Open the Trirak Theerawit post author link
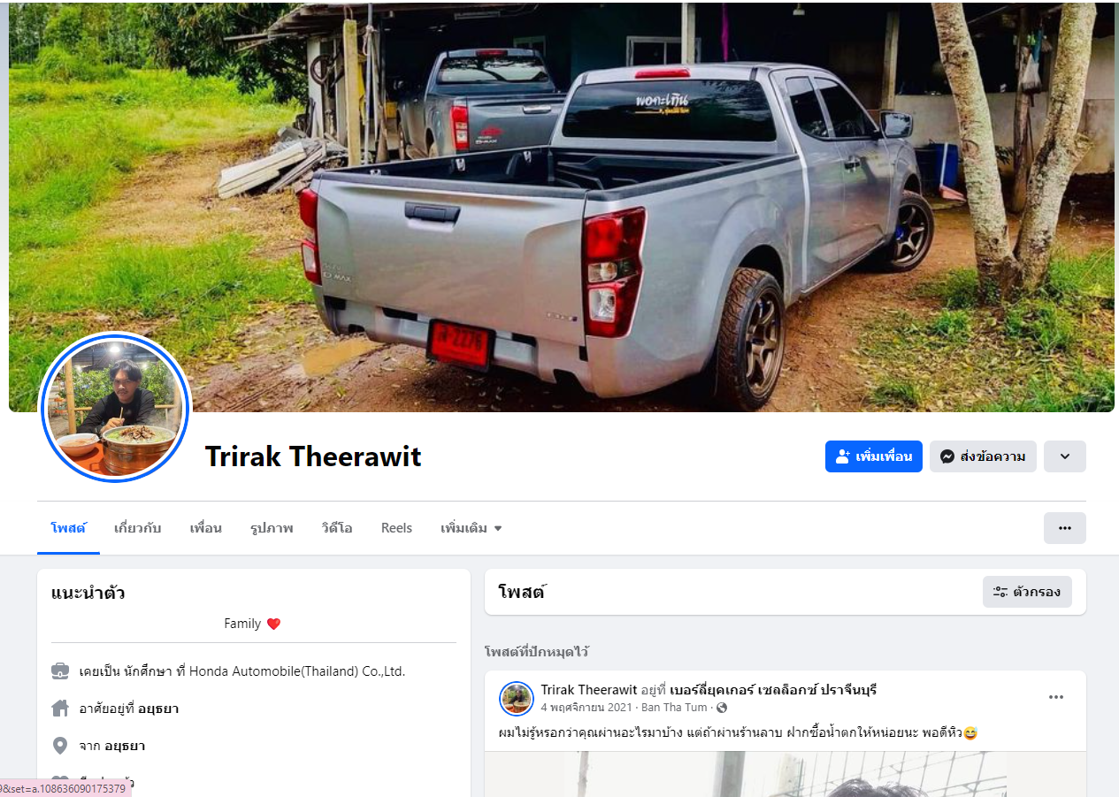The height and width of the screenshot is (797, 1119). (x=589, y=689)
